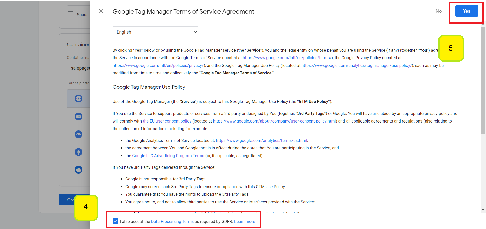Open the EU user consent policy link

(x=167, y=121)
